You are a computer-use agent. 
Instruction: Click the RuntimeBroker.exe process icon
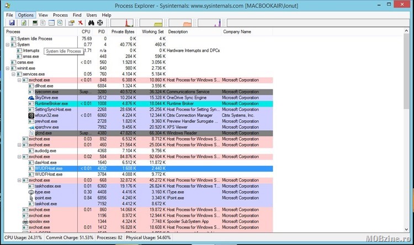pyautogui.click(x=31, y=104)
